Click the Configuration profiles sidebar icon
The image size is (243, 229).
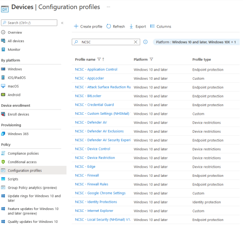3,170
